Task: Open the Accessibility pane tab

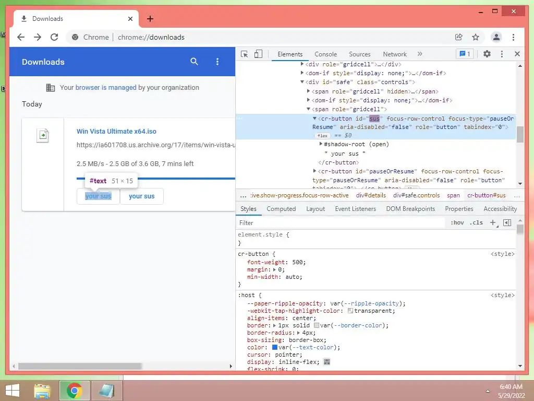Action: point(500,209)
